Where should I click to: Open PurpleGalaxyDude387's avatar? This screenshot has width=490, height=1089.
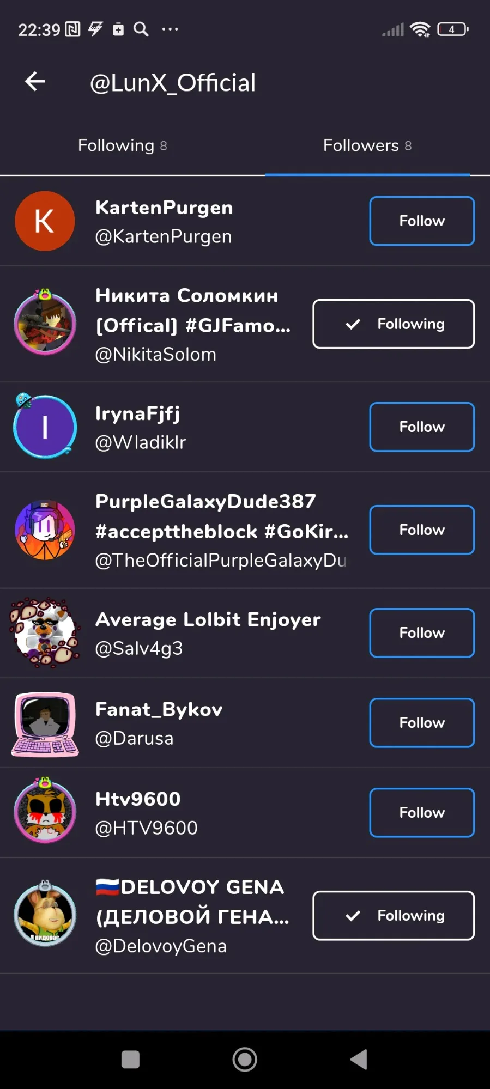click(45, 530)
